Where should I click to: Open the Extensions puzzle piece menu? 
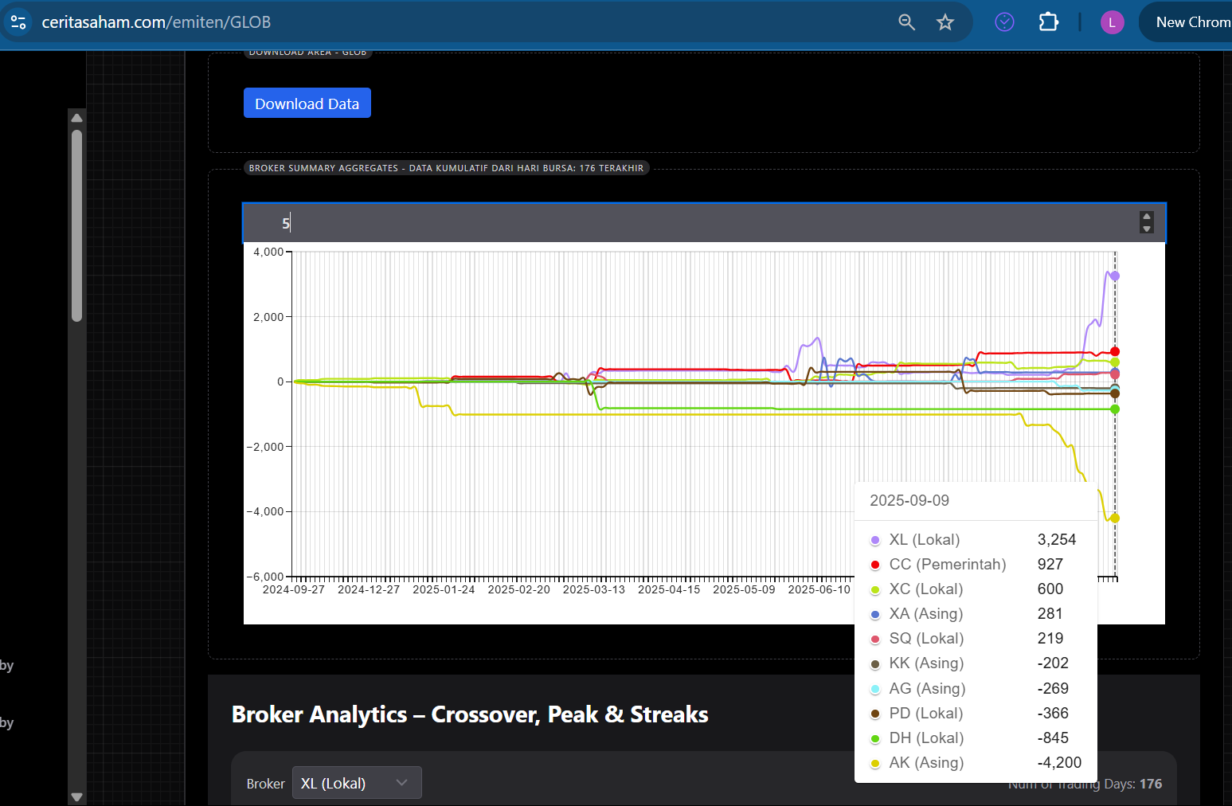1049,22
